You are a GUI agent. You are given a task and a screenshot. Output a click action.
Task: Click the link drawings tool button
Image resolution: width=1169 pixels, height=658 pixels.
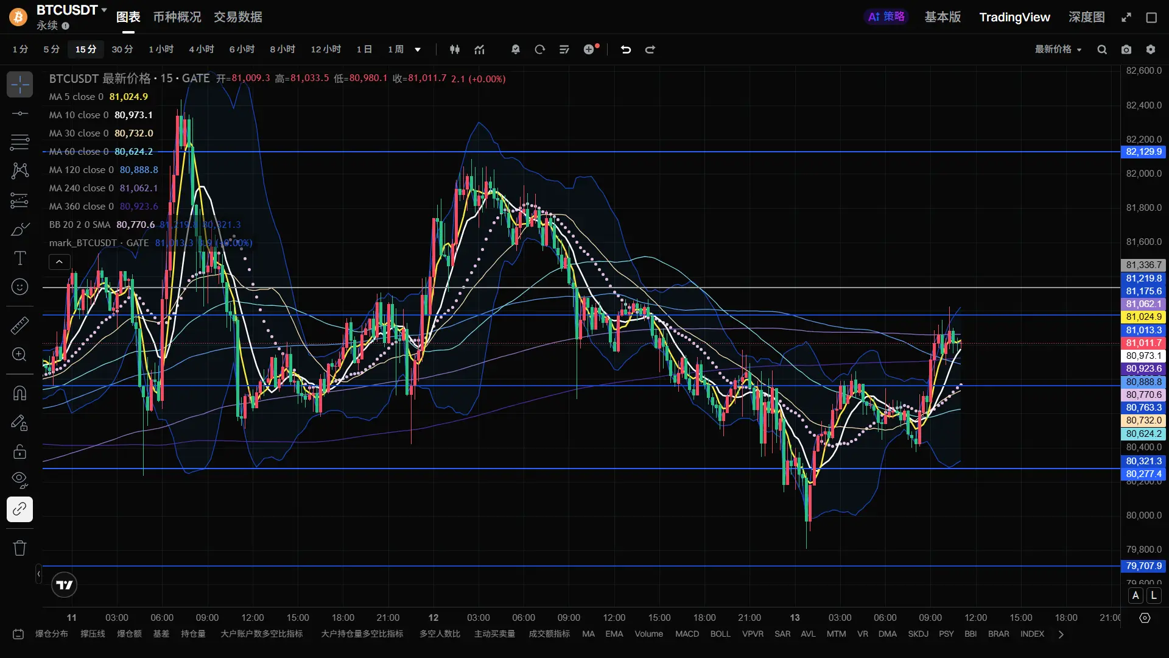pyautogui.click(x=19, y=509)
